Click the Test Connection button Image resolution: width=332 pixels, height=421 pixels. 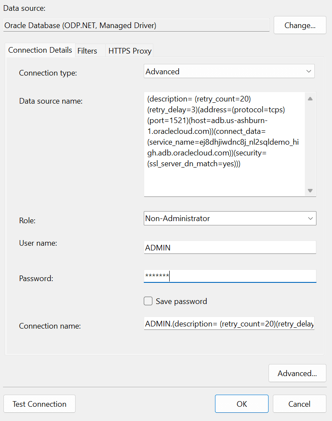point(39,404)
